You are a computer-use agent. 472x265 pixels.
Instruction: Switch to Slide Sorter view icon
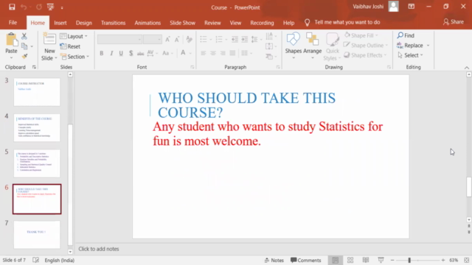tap(350, 260)
